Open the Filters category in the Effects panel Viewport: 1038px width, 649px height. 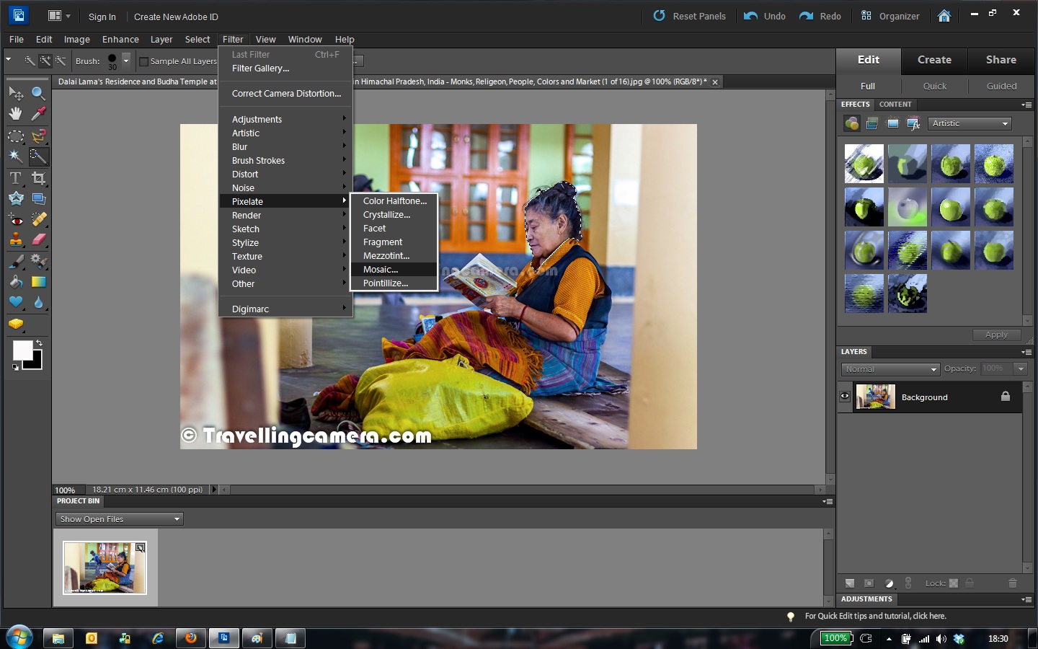(x=852, y=123)
